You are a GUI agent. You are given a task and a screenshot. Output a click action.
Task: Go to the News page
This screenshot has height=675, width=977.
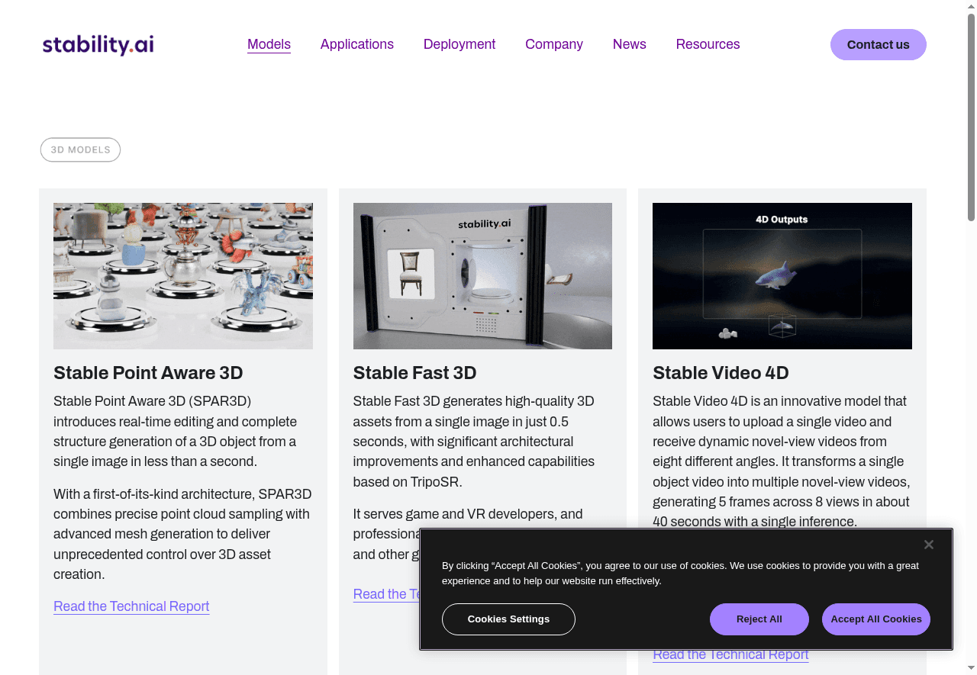coord(629,44)
